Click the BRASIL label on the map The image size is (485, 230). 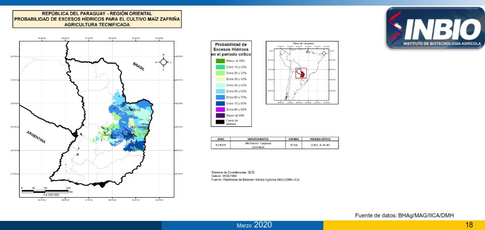coord(139,67)
